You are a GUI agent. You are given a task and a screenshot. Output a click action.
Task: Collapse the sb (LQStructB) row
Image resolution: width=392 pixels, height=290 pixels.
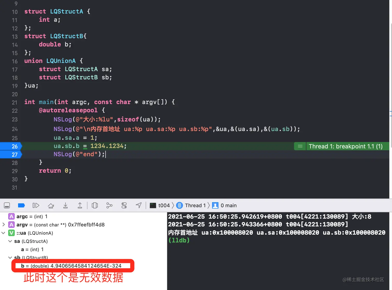tap(10, 257)
